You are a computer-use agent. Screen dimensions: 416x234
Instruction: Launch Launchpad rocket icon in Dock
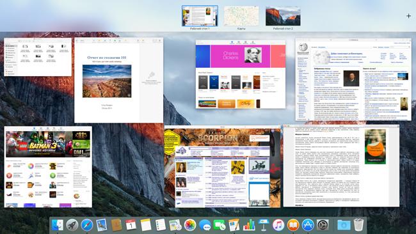click(72, 225)
